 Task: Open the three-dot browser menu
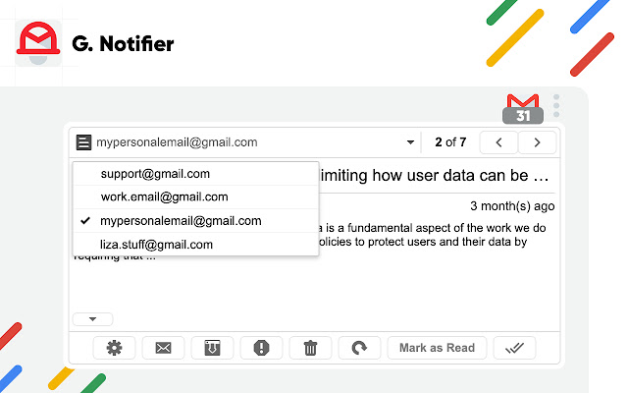pos(556,105)
